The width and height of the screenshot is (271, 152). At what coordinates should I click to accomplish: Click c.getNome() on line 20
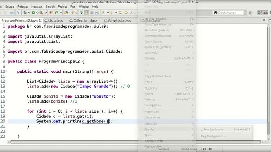pos(95,121)
